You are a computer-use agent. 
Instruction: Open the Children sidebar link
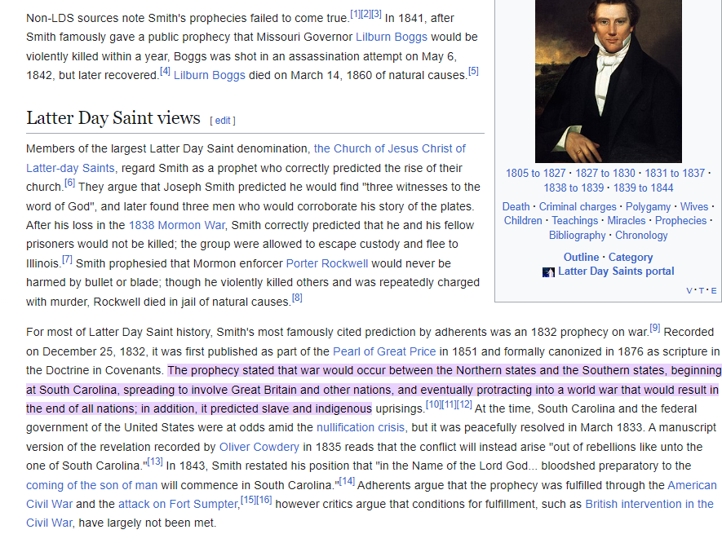pyautogui.click(x=523, y=220)
